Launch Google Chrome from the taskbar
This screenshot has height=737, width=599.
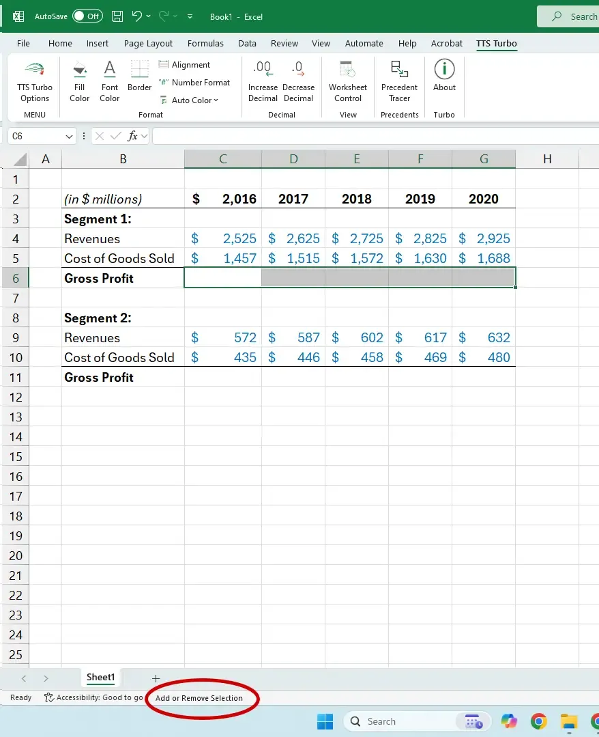point(539,721)
